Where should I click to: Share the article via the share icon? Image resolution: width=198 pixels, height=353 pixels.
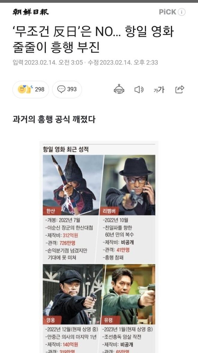coord(180,89)
